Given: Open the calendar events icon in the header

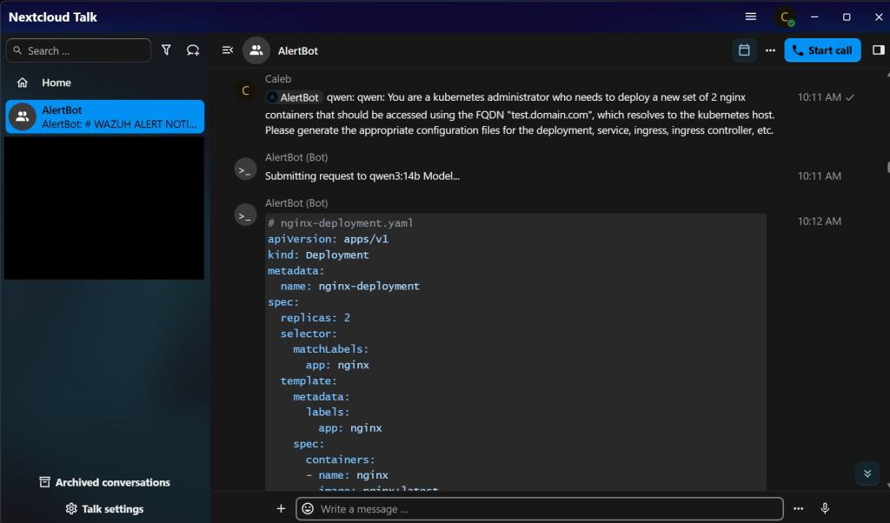Looking at the screenshot, I should click(744, 50).
